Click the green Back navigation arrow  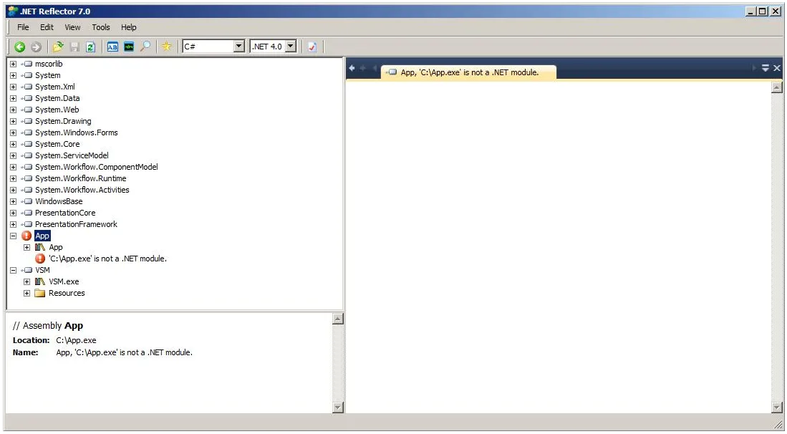tap(19, 47)
